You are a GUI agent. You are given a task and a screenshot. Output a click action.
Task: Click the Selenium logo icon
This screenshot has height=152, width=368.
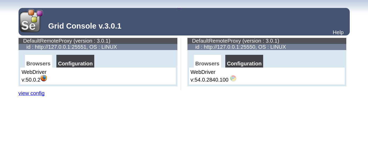pyautogui.click(x=31, y=21)
